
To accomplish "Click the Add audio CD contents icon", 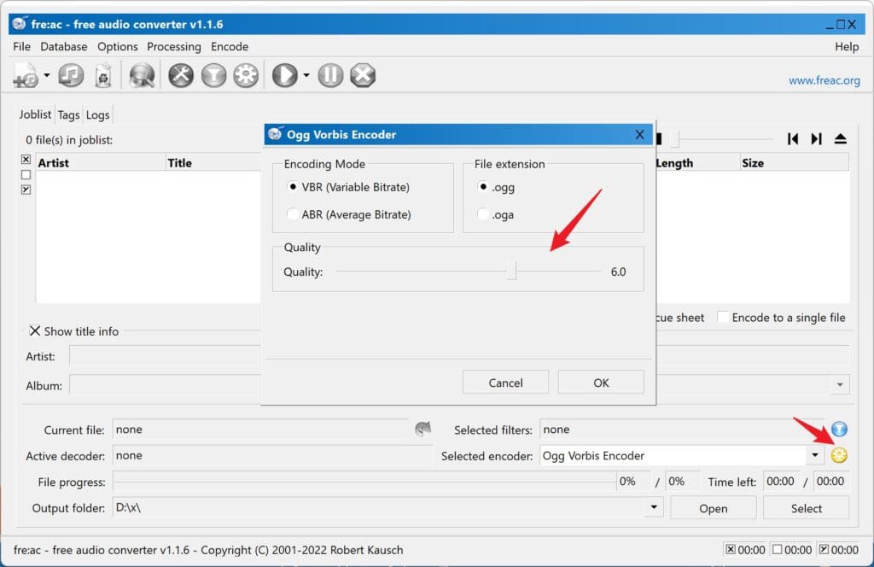I will tap(72, 75).
